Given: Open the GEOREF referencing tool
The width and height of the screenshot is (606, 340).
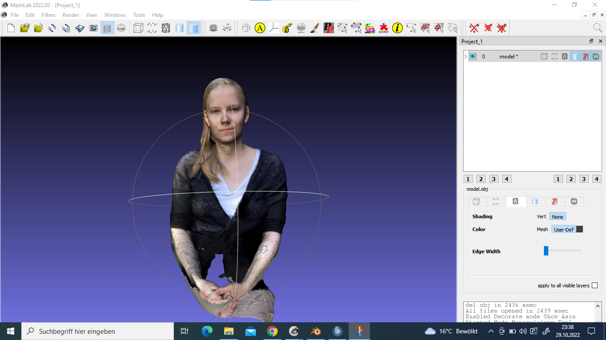Looking at the screenshot, I should [x=384, y=28].
